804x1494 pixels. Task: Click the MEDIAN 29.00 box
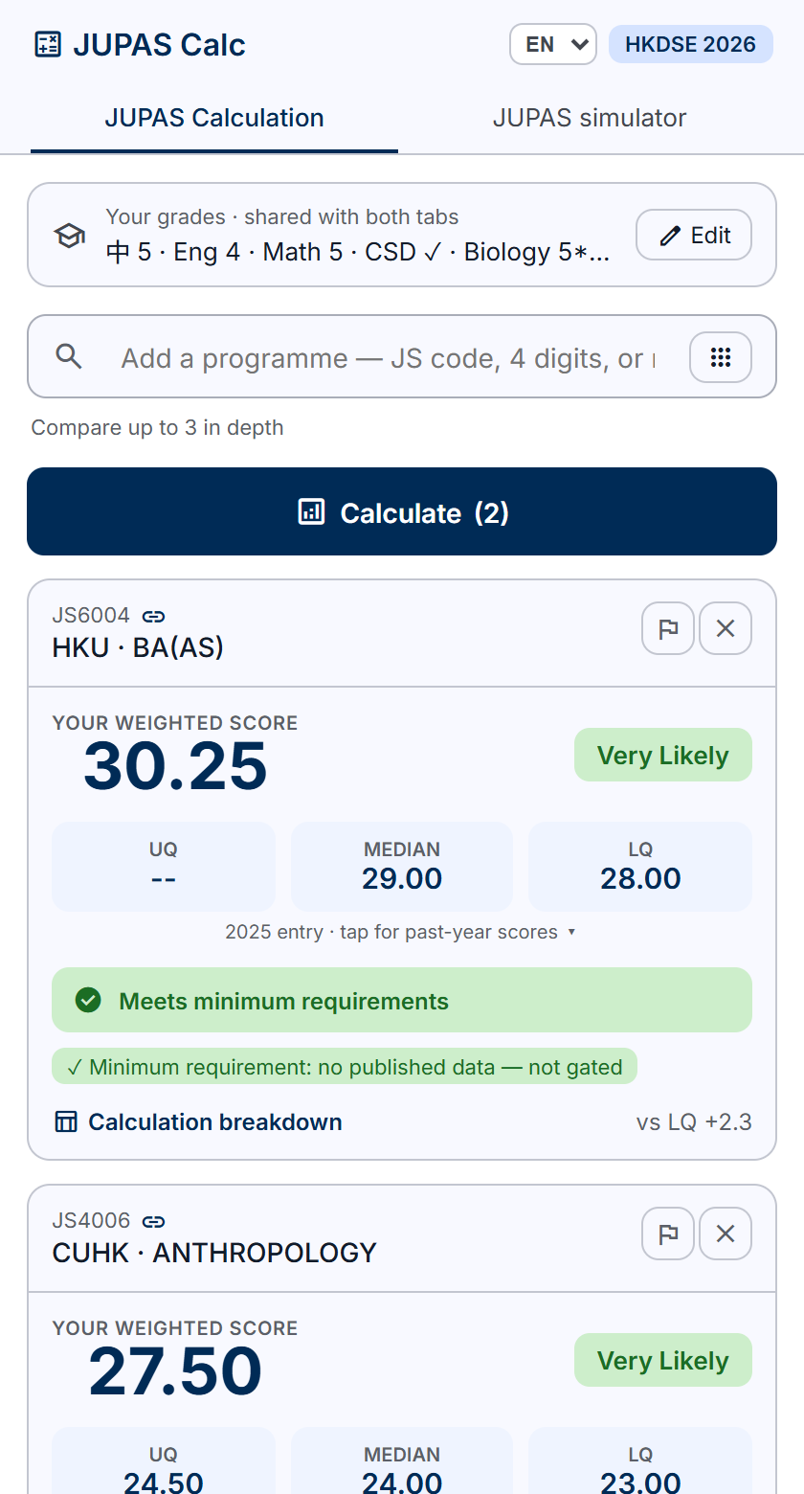[x=402, y=866]
